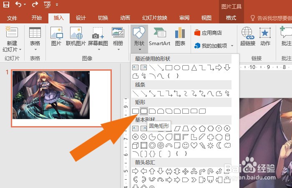The height and width of the screenshot is (188, 292).
Task: Pick the cloud shape
Action: point(227,145)
